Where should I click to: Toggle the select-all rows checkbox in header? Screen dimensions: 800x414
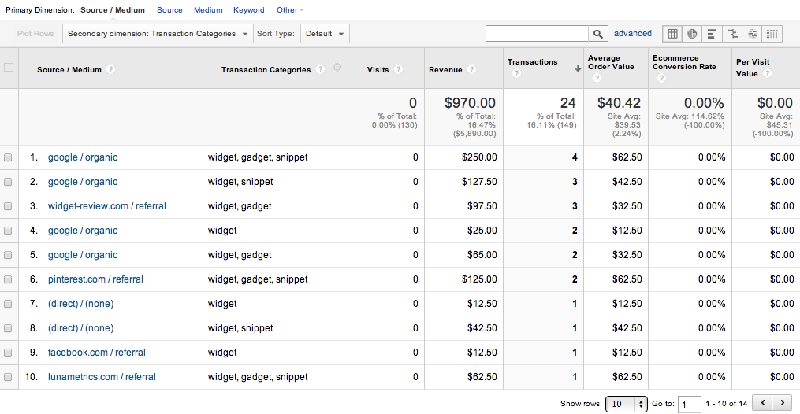pos(9,67)
